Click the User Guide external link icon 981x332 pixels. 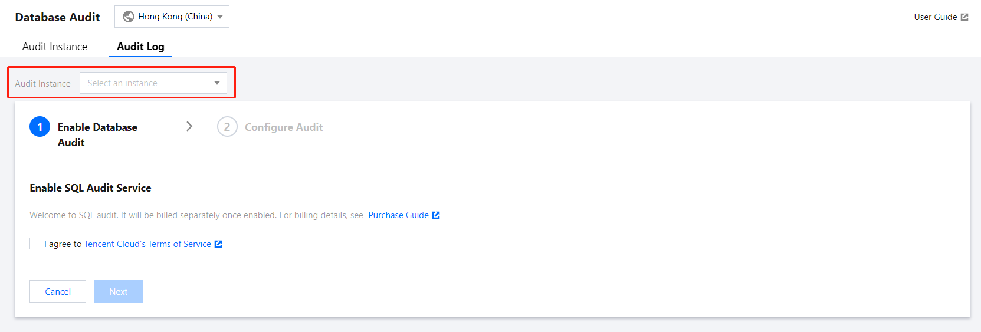[x=964, y=17]
